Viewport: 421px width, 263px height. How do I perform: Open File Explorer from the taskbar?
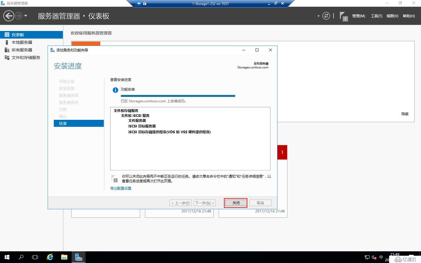coord(64,257)
